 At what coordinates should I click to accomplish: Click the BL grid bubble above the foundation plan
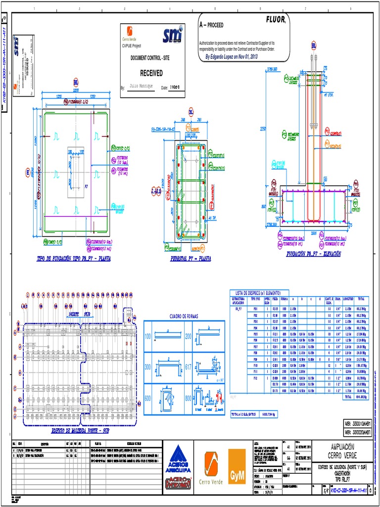pos(76,83)
